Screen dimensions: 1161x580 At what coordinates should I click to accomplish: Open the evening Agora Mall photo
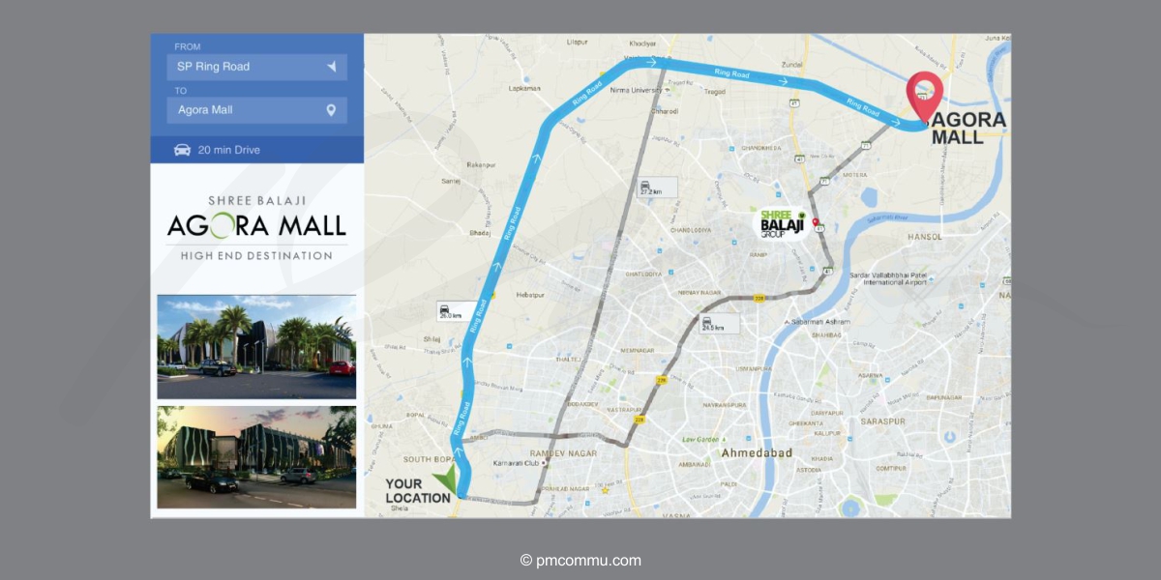(256, 456)
